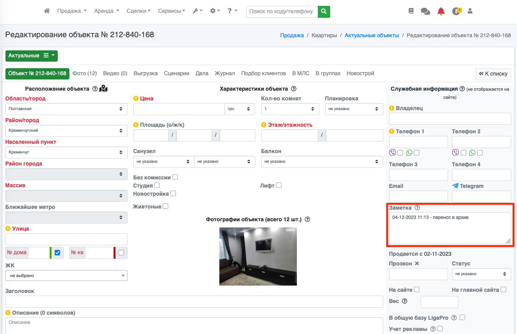This screenshot has height=334, width=517.
Task: Open the green Актуальные status dropdown
Action: point(31,56)
